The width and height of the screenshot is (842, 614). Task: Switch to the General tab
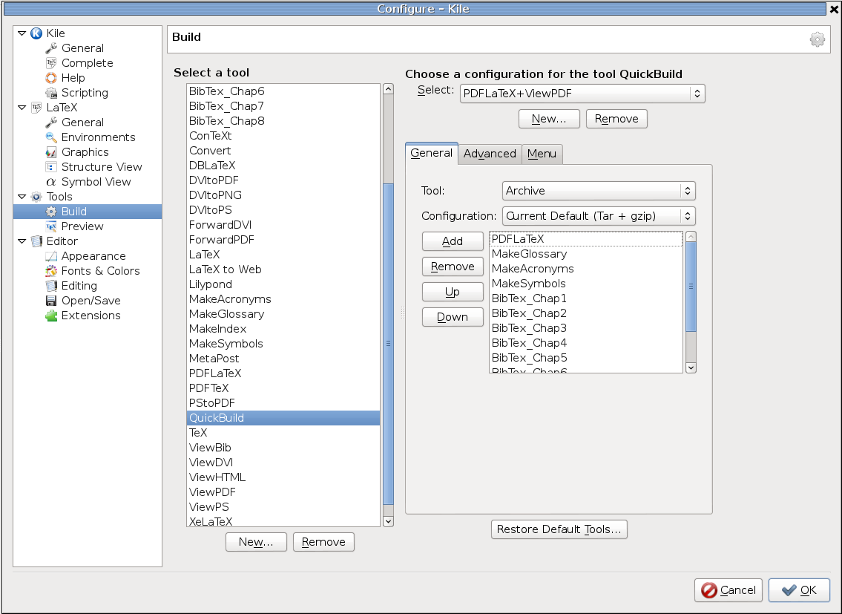(431, 153)
